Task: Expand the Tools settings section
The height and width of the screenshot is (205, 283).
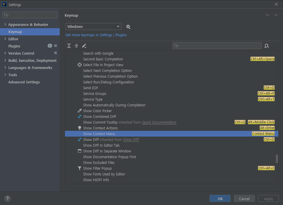Action: (5, 75)
